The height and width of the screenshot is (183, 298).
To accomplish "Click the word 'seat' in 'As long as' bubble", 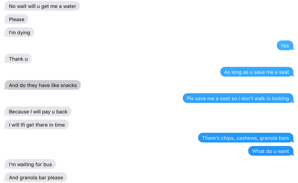I will (x=284, y=72).
